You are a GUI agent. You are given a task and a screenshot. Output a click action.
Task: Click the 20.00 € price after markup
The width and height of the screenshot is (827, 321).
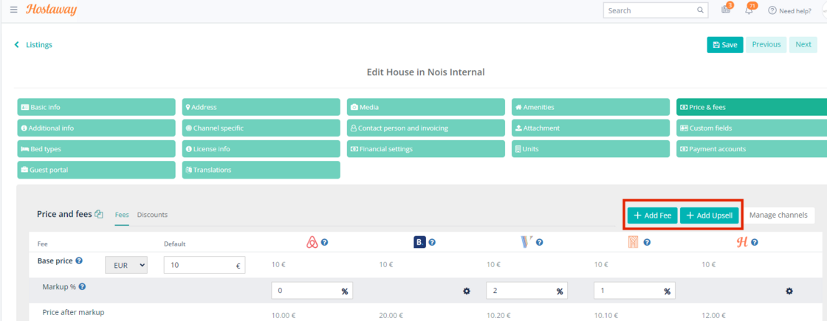(x=391, y=316)
